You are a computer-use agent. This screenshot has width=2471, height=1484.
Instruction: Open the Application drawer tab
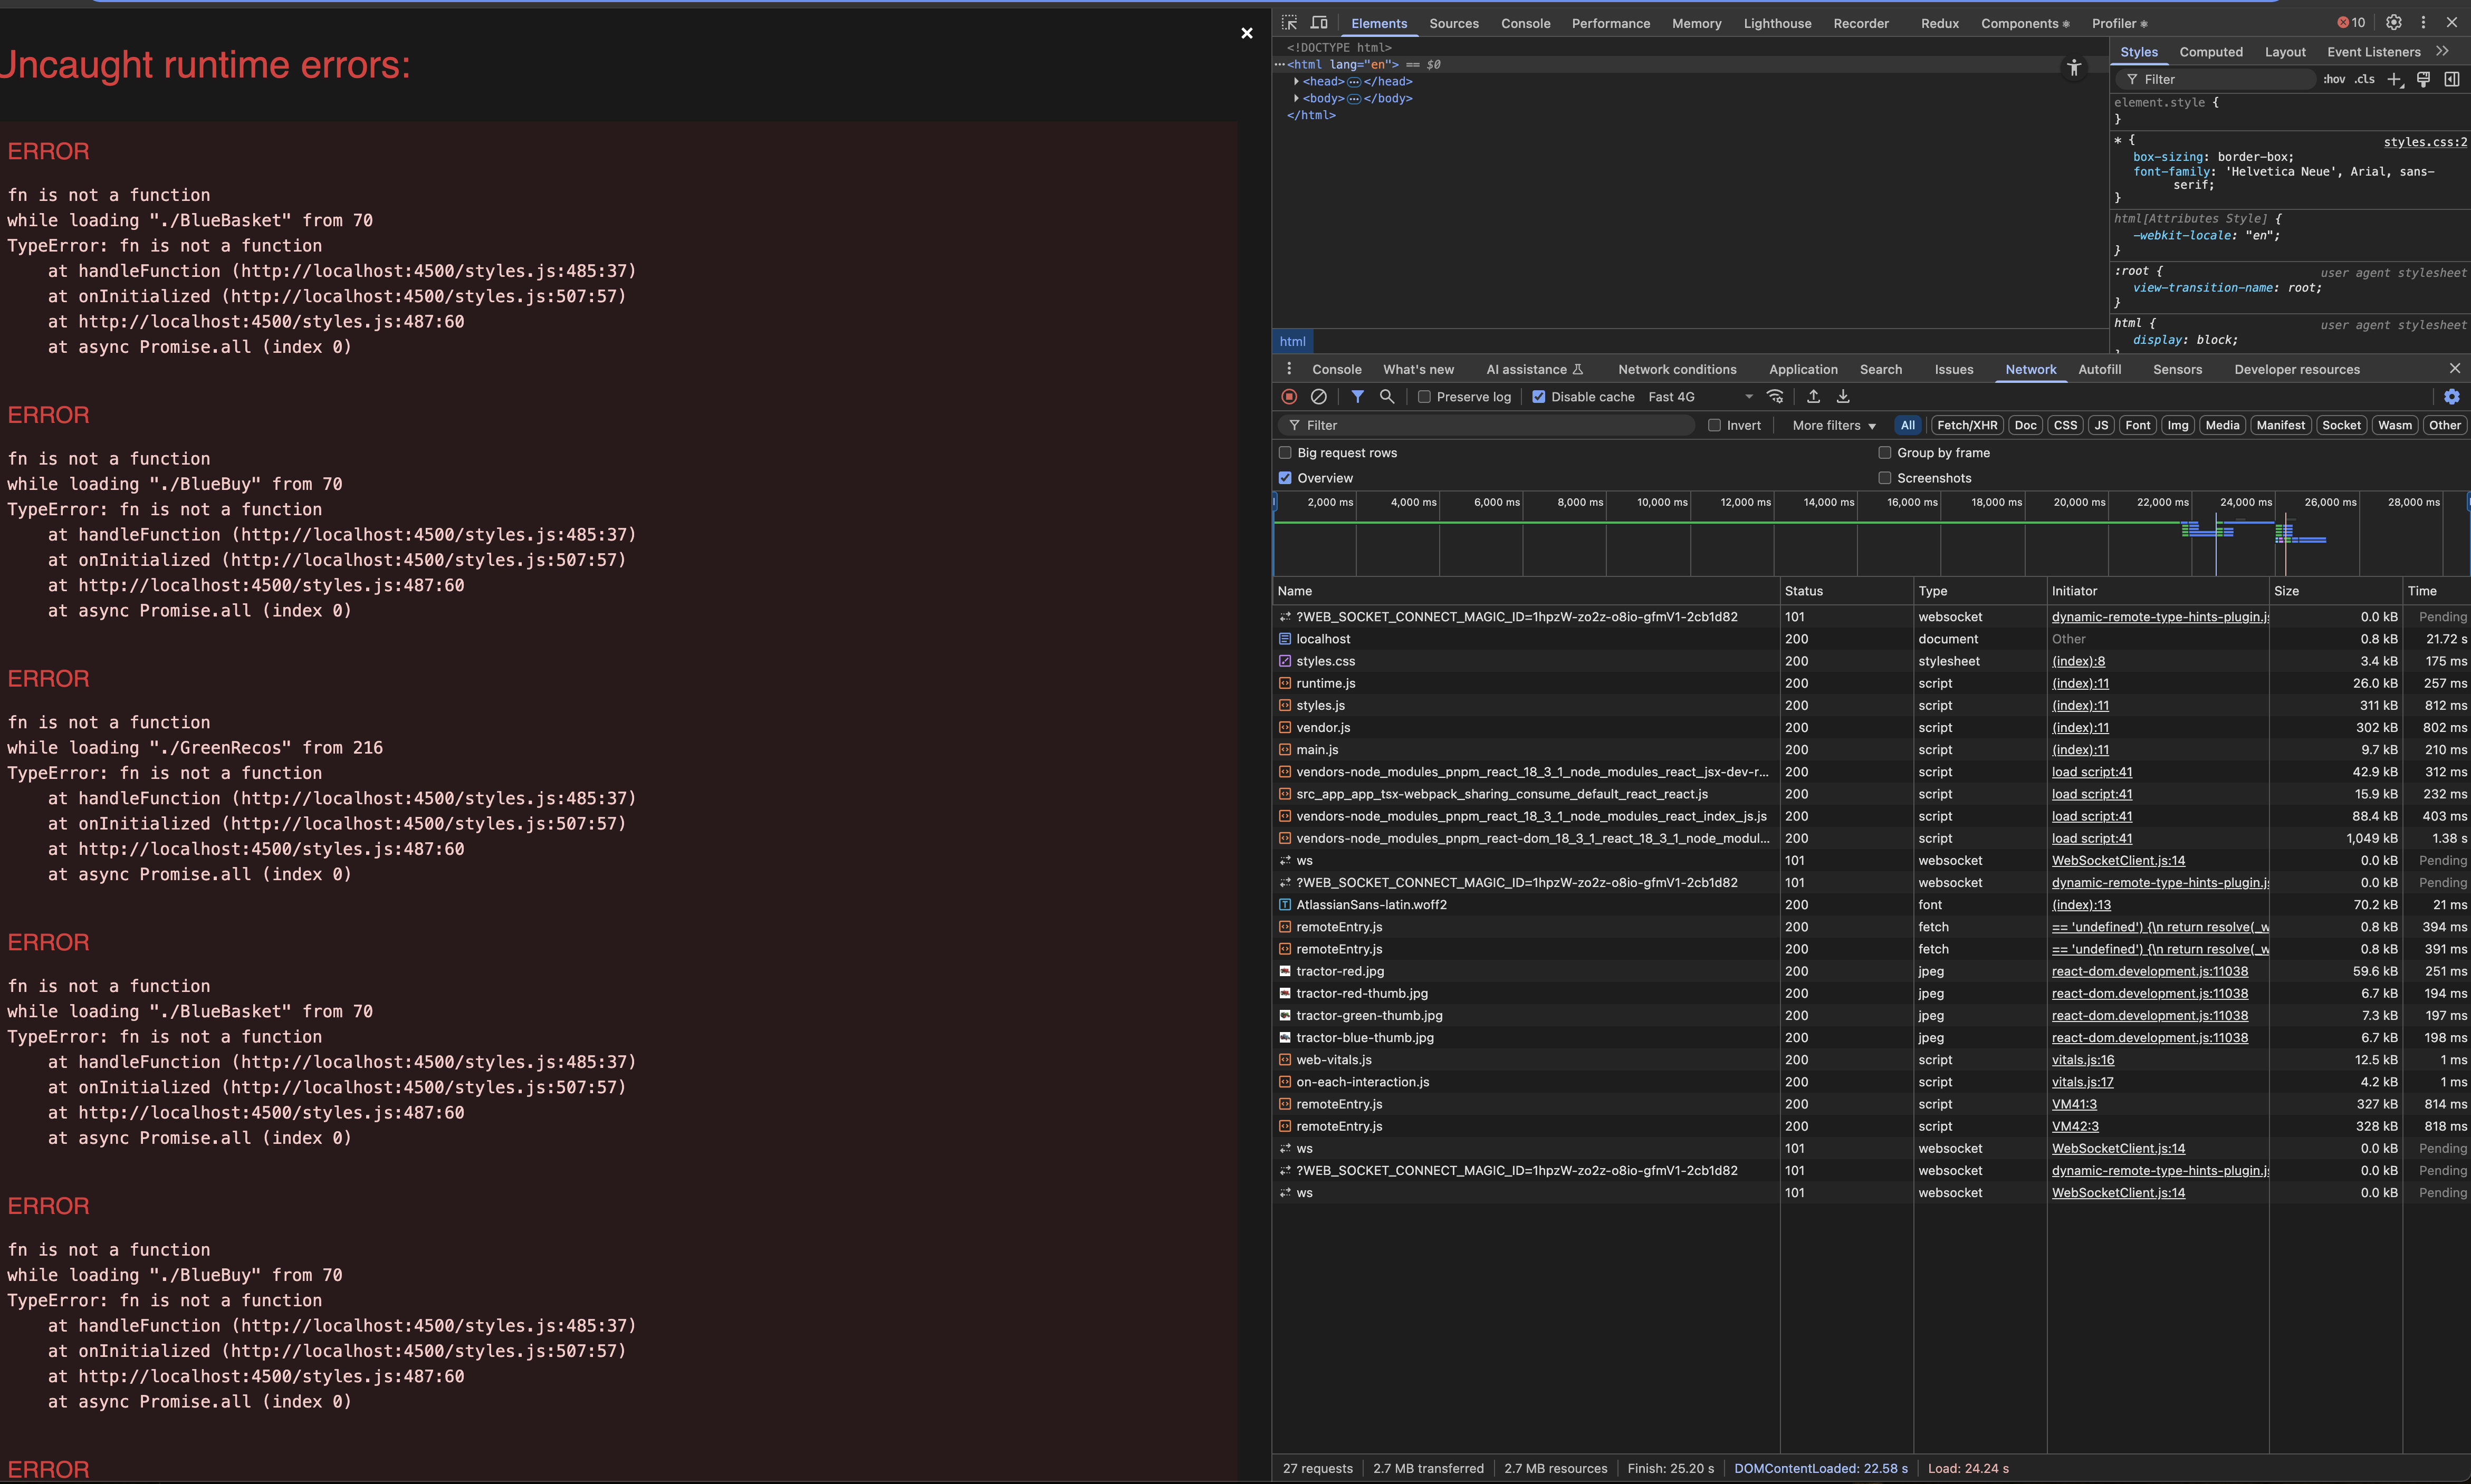coord(1803,369)
